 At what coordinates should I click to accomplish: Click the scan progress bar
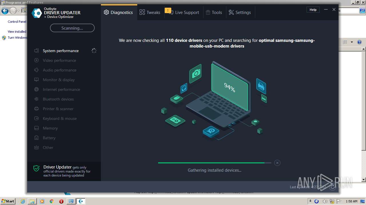[214, 163]
